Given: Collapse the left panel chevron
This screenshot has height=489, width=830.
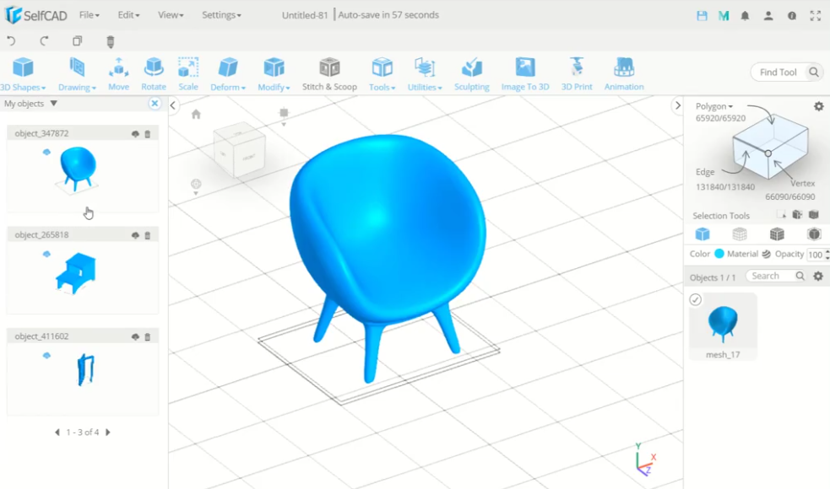Looking at the screenshot, I should 172,105.
